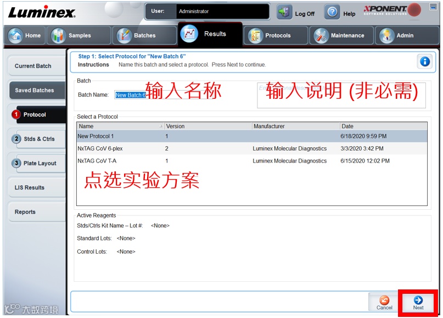The height and width of the screenshot is (318, 443).
Task: Click the date 3/3/2020 3:42 PM
Action: point(362,148)
